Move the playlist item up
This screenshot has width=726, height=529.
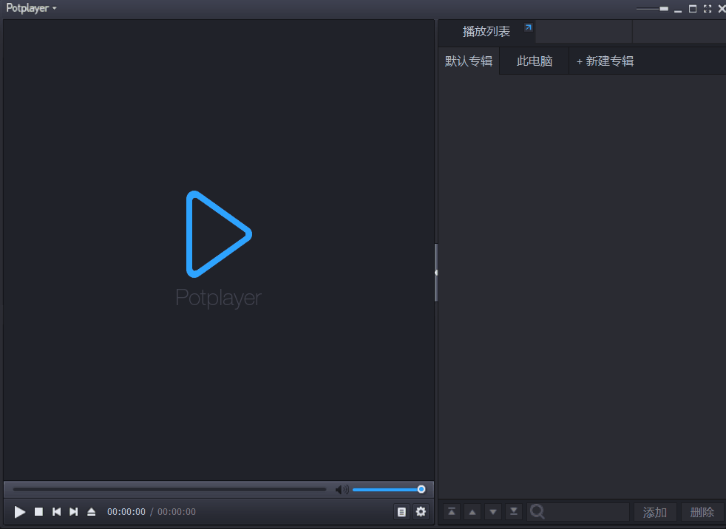[472, 512]
